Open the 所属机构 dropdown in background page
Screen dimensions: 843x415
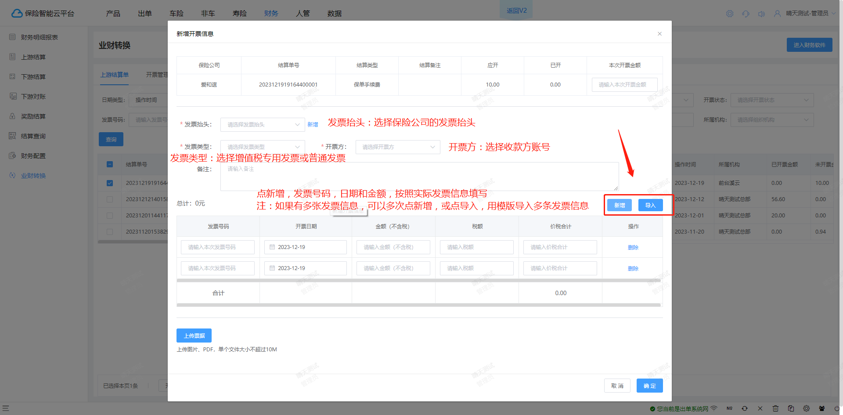click(x=772, y=120)
